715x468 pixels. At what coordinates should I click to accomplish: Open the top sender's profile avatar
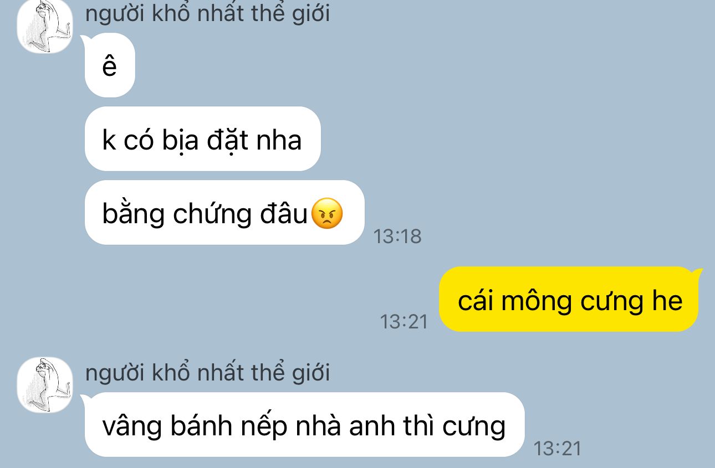coord(45,26)
